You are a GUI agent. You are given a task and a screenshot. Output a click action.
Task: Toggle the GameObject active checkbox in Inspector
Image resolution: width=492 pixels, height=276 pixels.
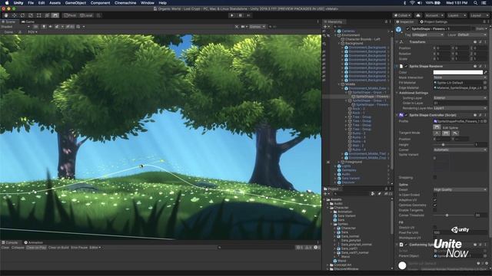click(x=407, y=29)
